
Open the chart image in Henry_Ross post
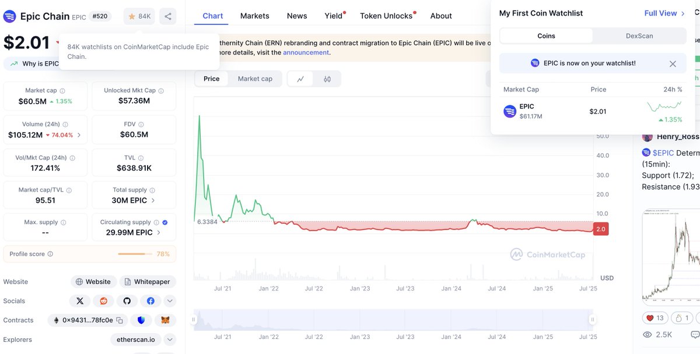(x=671, y=257)
